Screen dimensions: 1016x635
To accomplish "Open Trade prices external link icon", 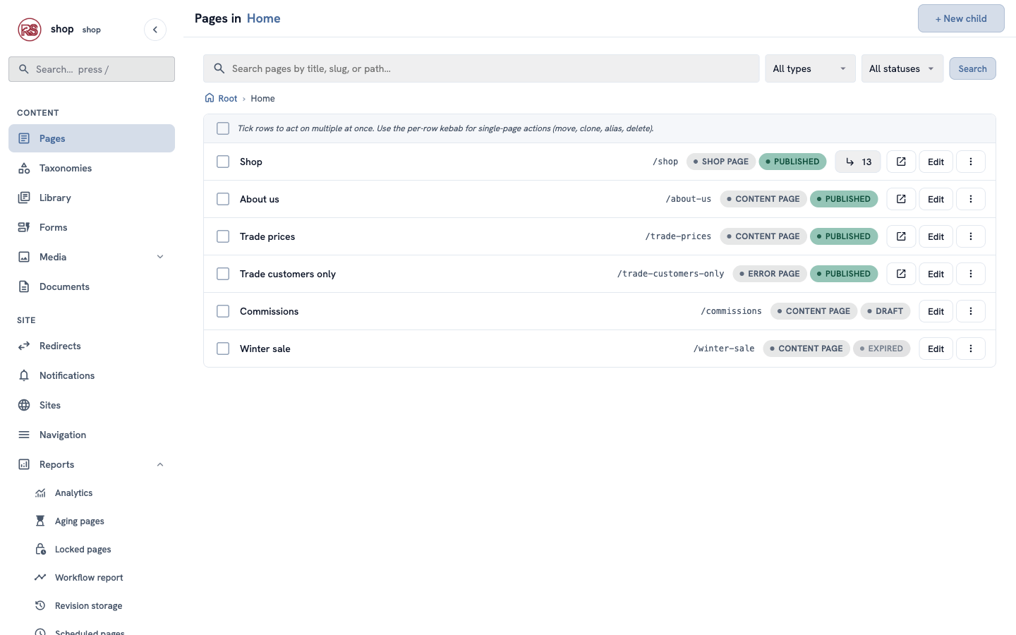I will pyautogui.click(x=901, y=236).
